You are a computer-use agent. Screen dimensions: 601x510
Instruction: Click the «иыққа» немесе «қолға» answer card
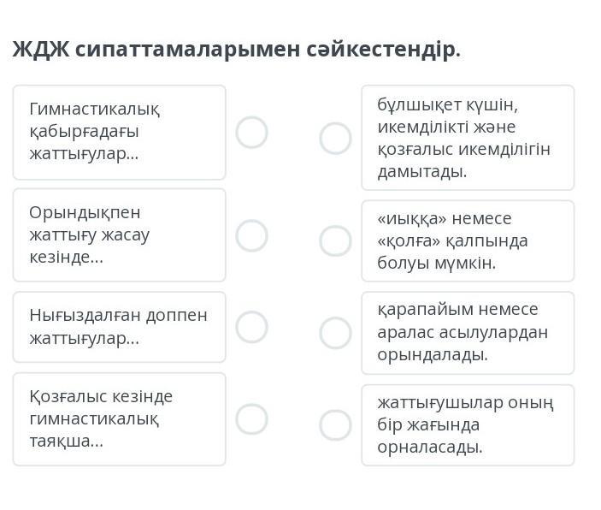pos(467,240)
